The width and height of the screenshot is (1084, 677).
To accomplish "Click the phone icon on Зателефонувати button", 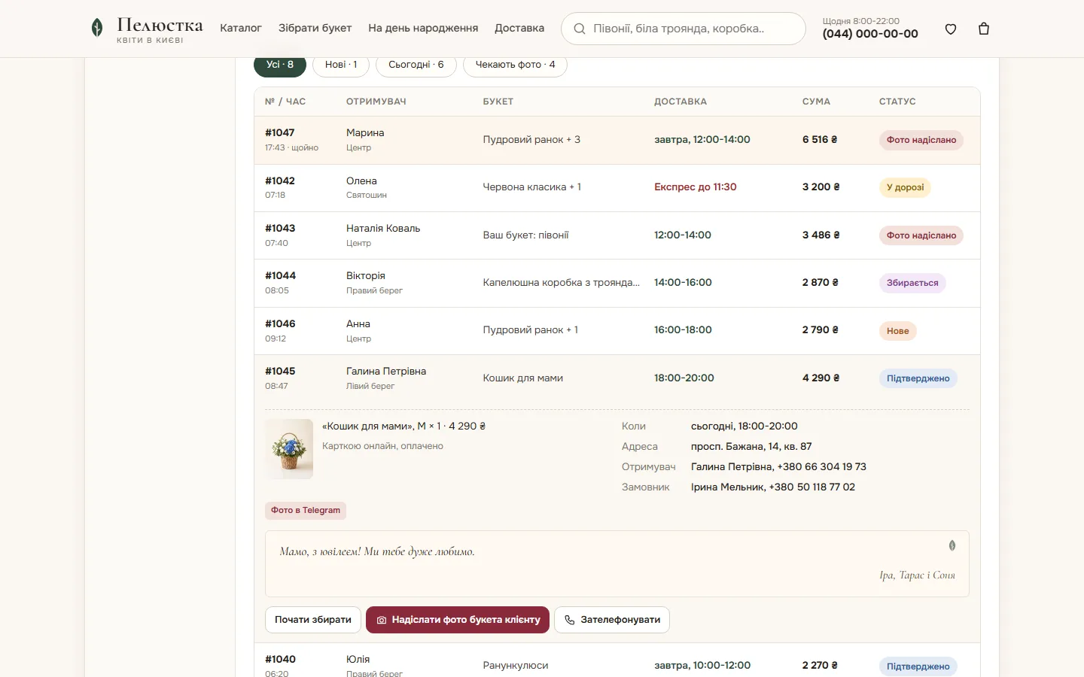I will click(570, 620).
